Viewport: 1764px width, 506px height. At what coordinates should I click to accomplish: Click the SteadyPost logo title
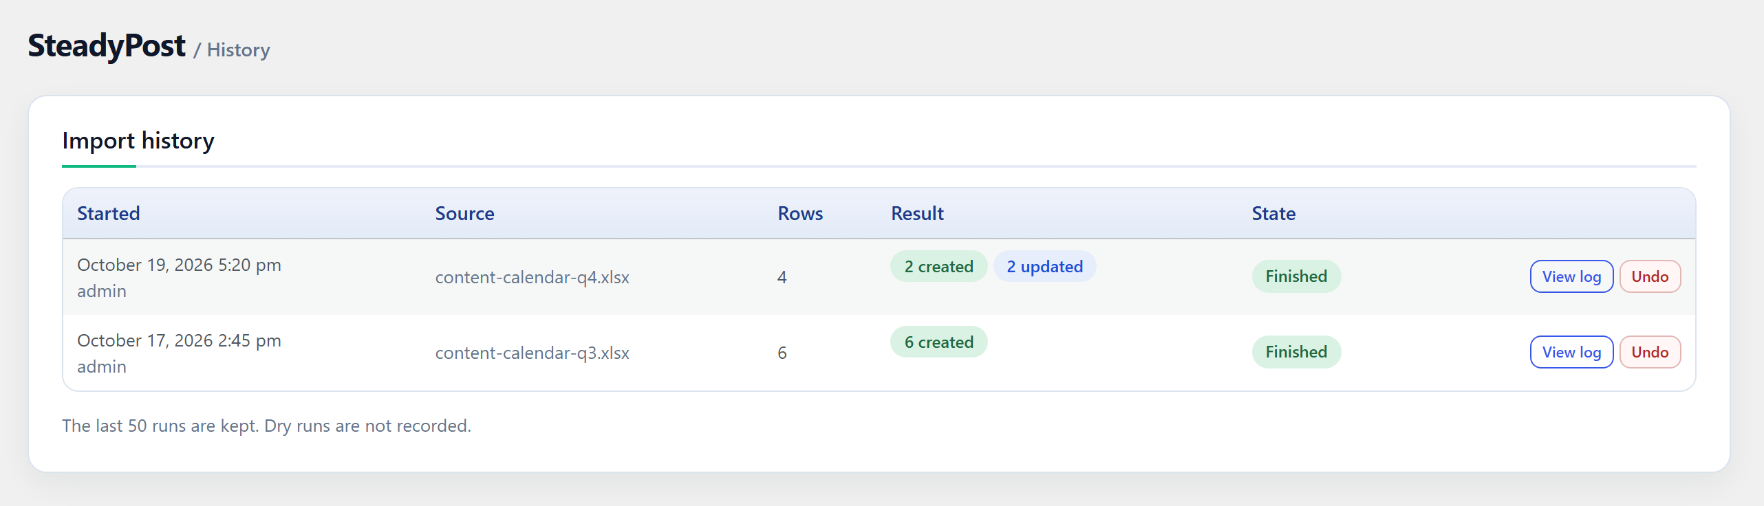pos(107,46)
